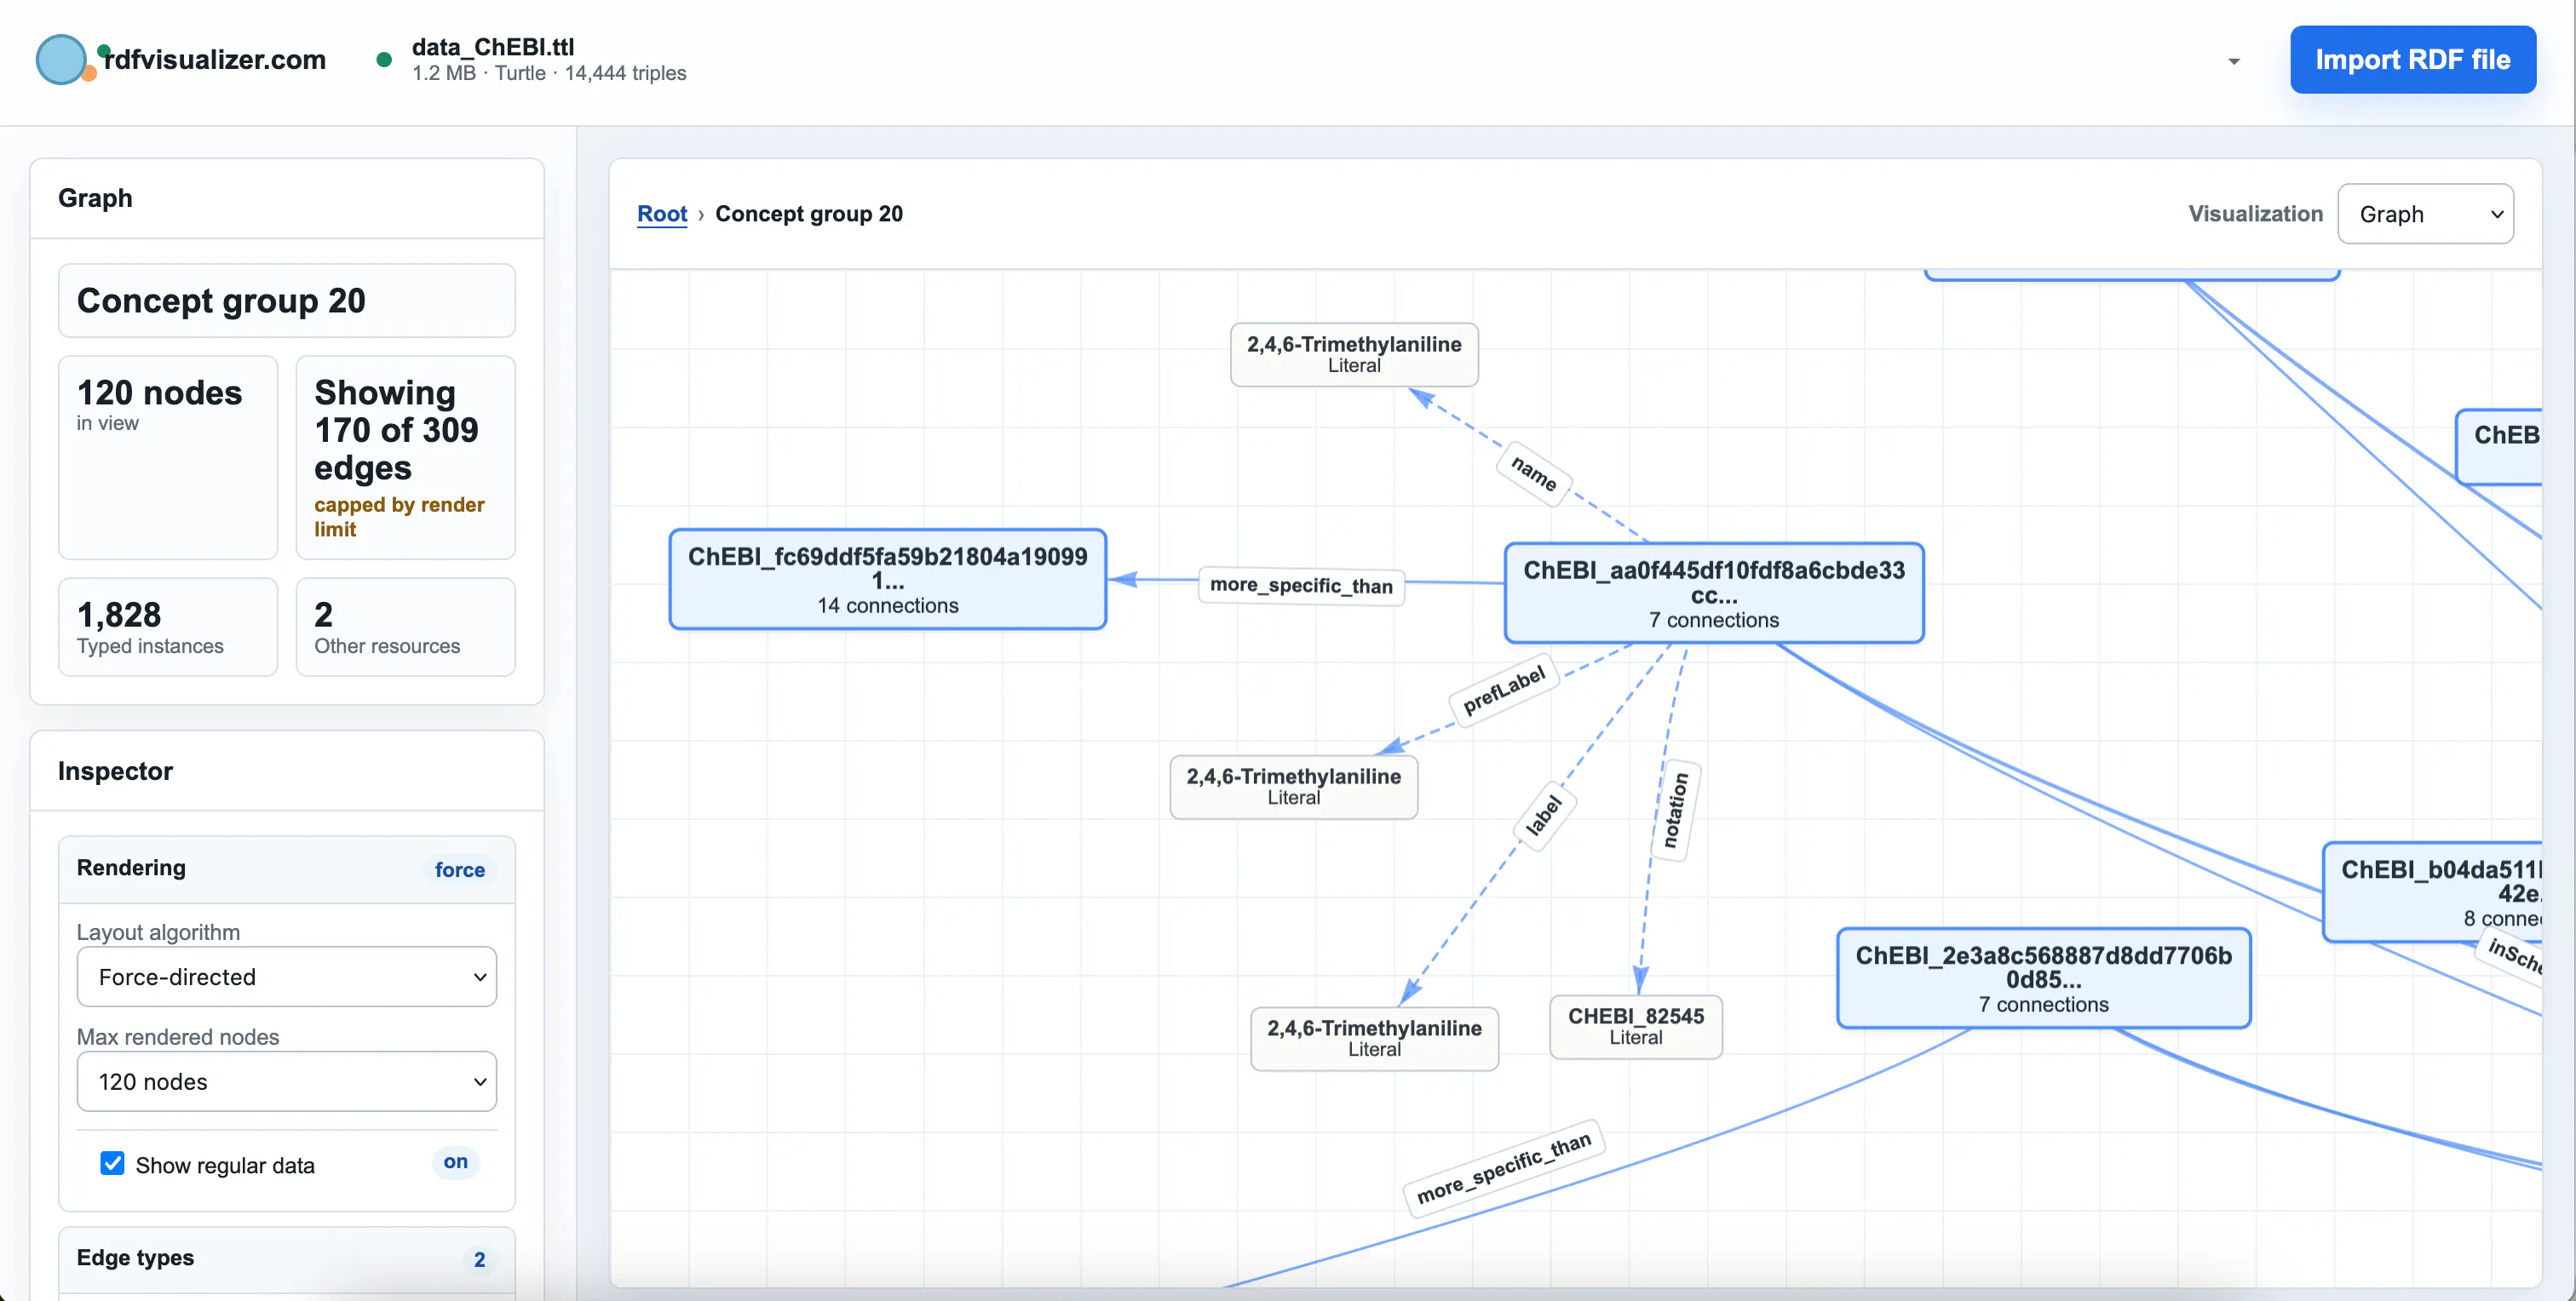Click the Showing 170 of 309 edges card
Image resolution: width=2576 pixels, height=1301 pixels.
[405, 457]
